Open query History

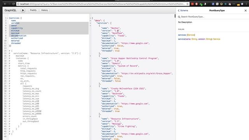click(44, 10)
